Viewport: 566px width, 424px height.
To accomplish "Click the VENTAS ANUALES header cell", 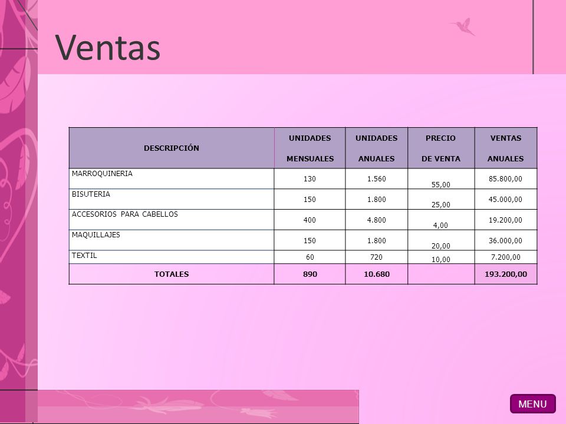I will click(x=506, y=148).
